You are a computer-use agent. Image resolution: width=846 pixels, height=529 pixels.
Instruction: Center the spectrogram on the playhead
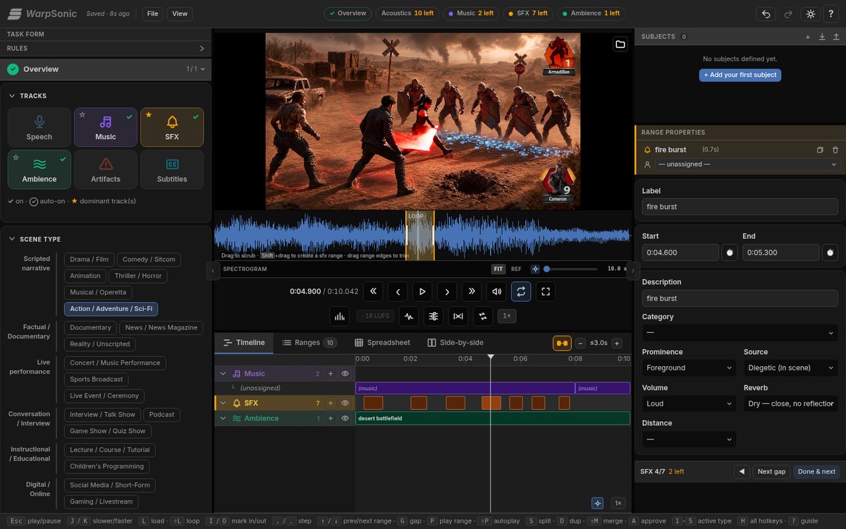536,269
